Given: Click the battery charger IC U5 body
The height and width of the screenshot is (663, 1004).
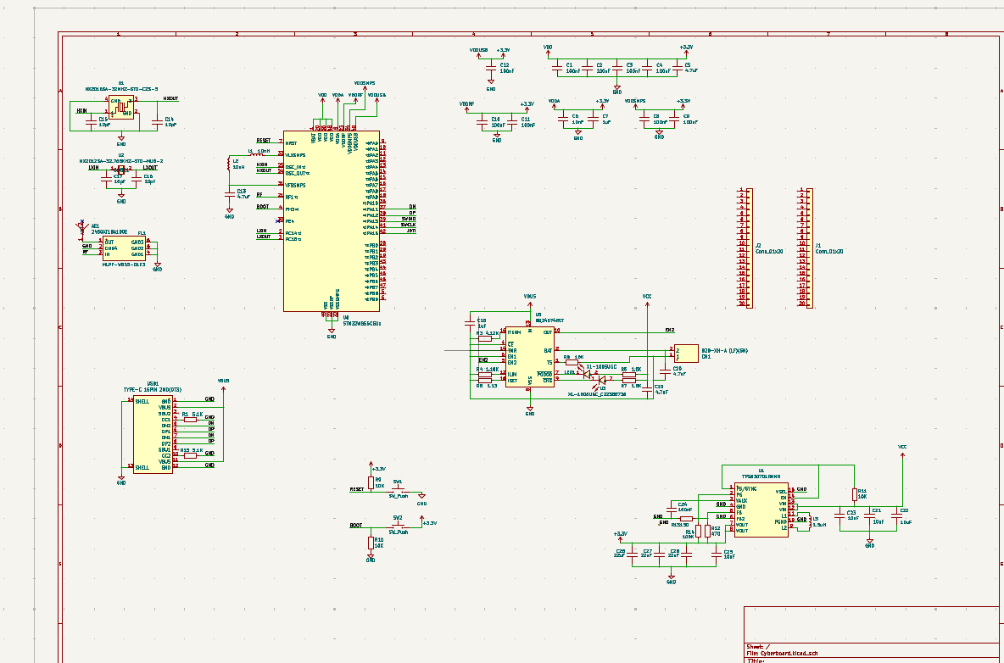Looking at the screenshot, I should pos(529,356).
